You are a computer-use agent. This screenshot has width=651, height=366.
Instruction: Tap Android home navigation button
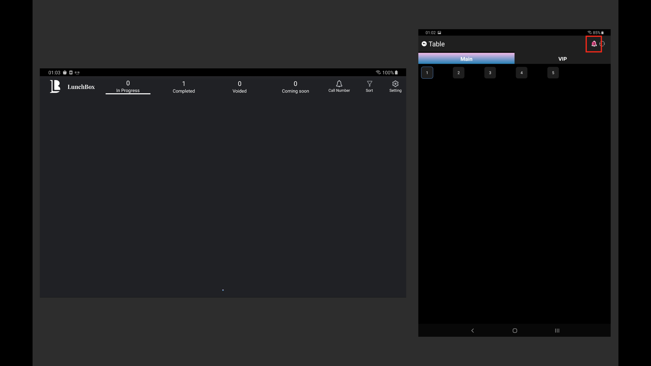click(x=515, y=330)
